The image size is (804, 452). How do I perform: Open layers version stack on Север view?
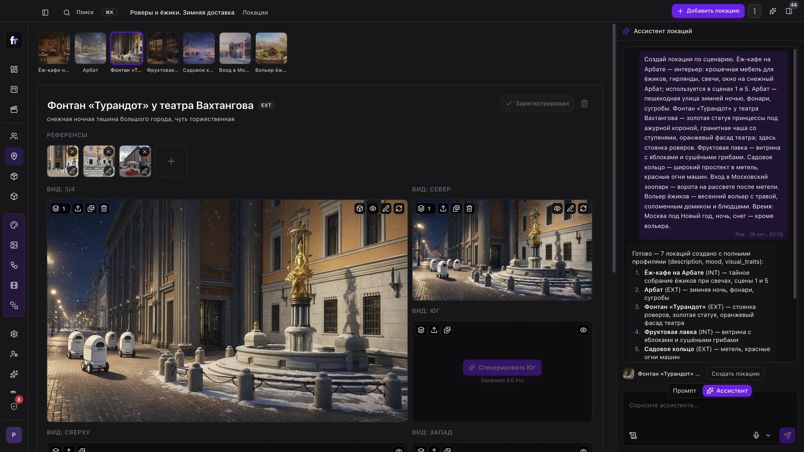[425, 208]
